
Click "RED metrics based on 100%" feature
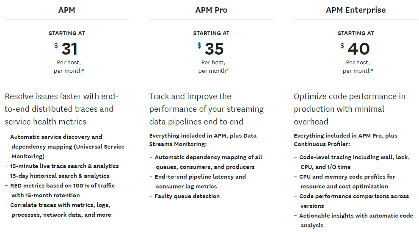(x=62, y=186)
